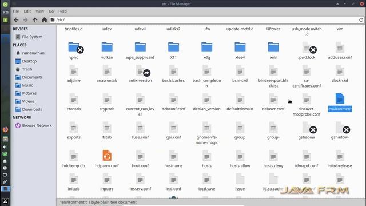This screenshot has height=206, width=366.
Task: Open the parent folder with up arrow
Action: click(35, 20)
